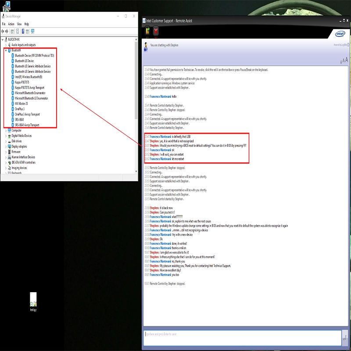
Task: Click the Bluetooth icon beside MX Master 2S
Action: [x=13, y=104]
